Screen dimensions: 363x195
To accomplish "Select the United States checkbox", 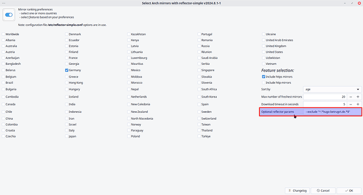I will click(x=264, y=52).
